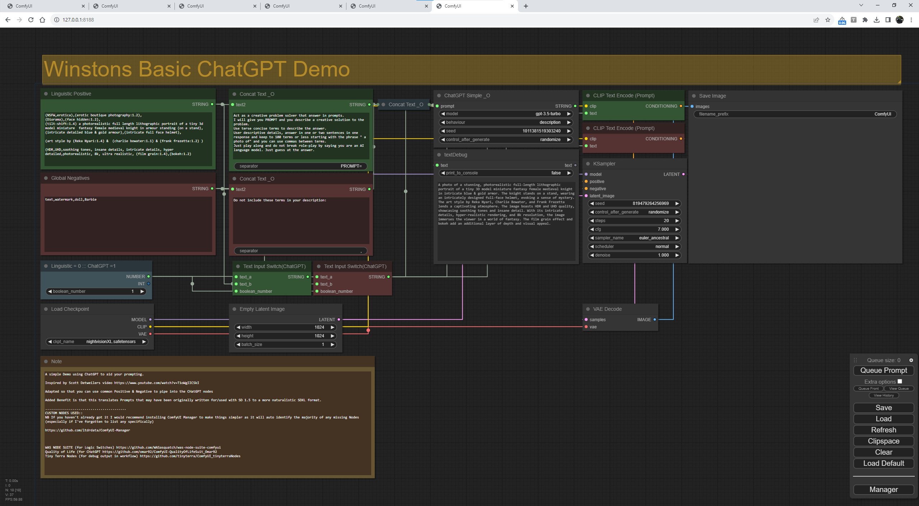Screen dimensions: 919x506
Task: Toggle the Extra options checkbox
Action: click(900, 381)
